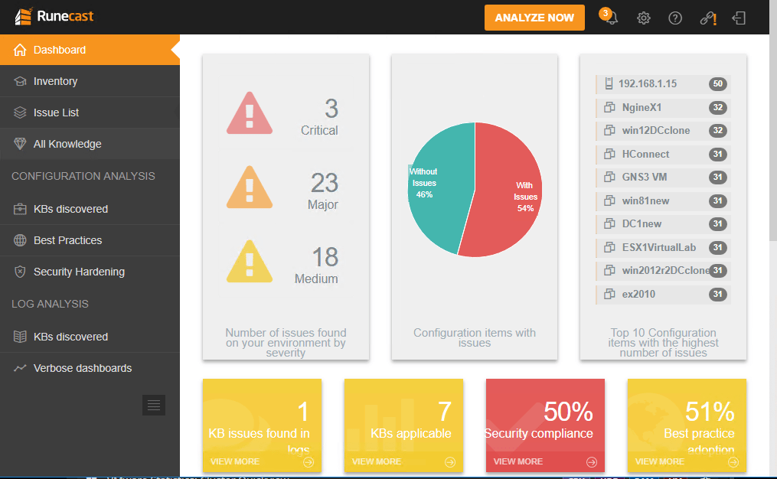This screenshot has height=479, width=777.
Task: Click the license key warning icon
Action: 708,18
